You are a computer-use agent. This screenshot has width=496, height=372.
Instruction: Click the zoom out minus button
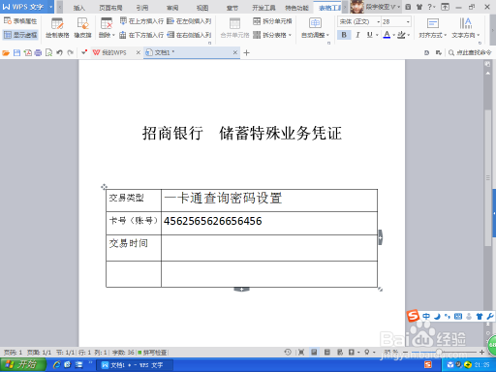pos(406,352)
